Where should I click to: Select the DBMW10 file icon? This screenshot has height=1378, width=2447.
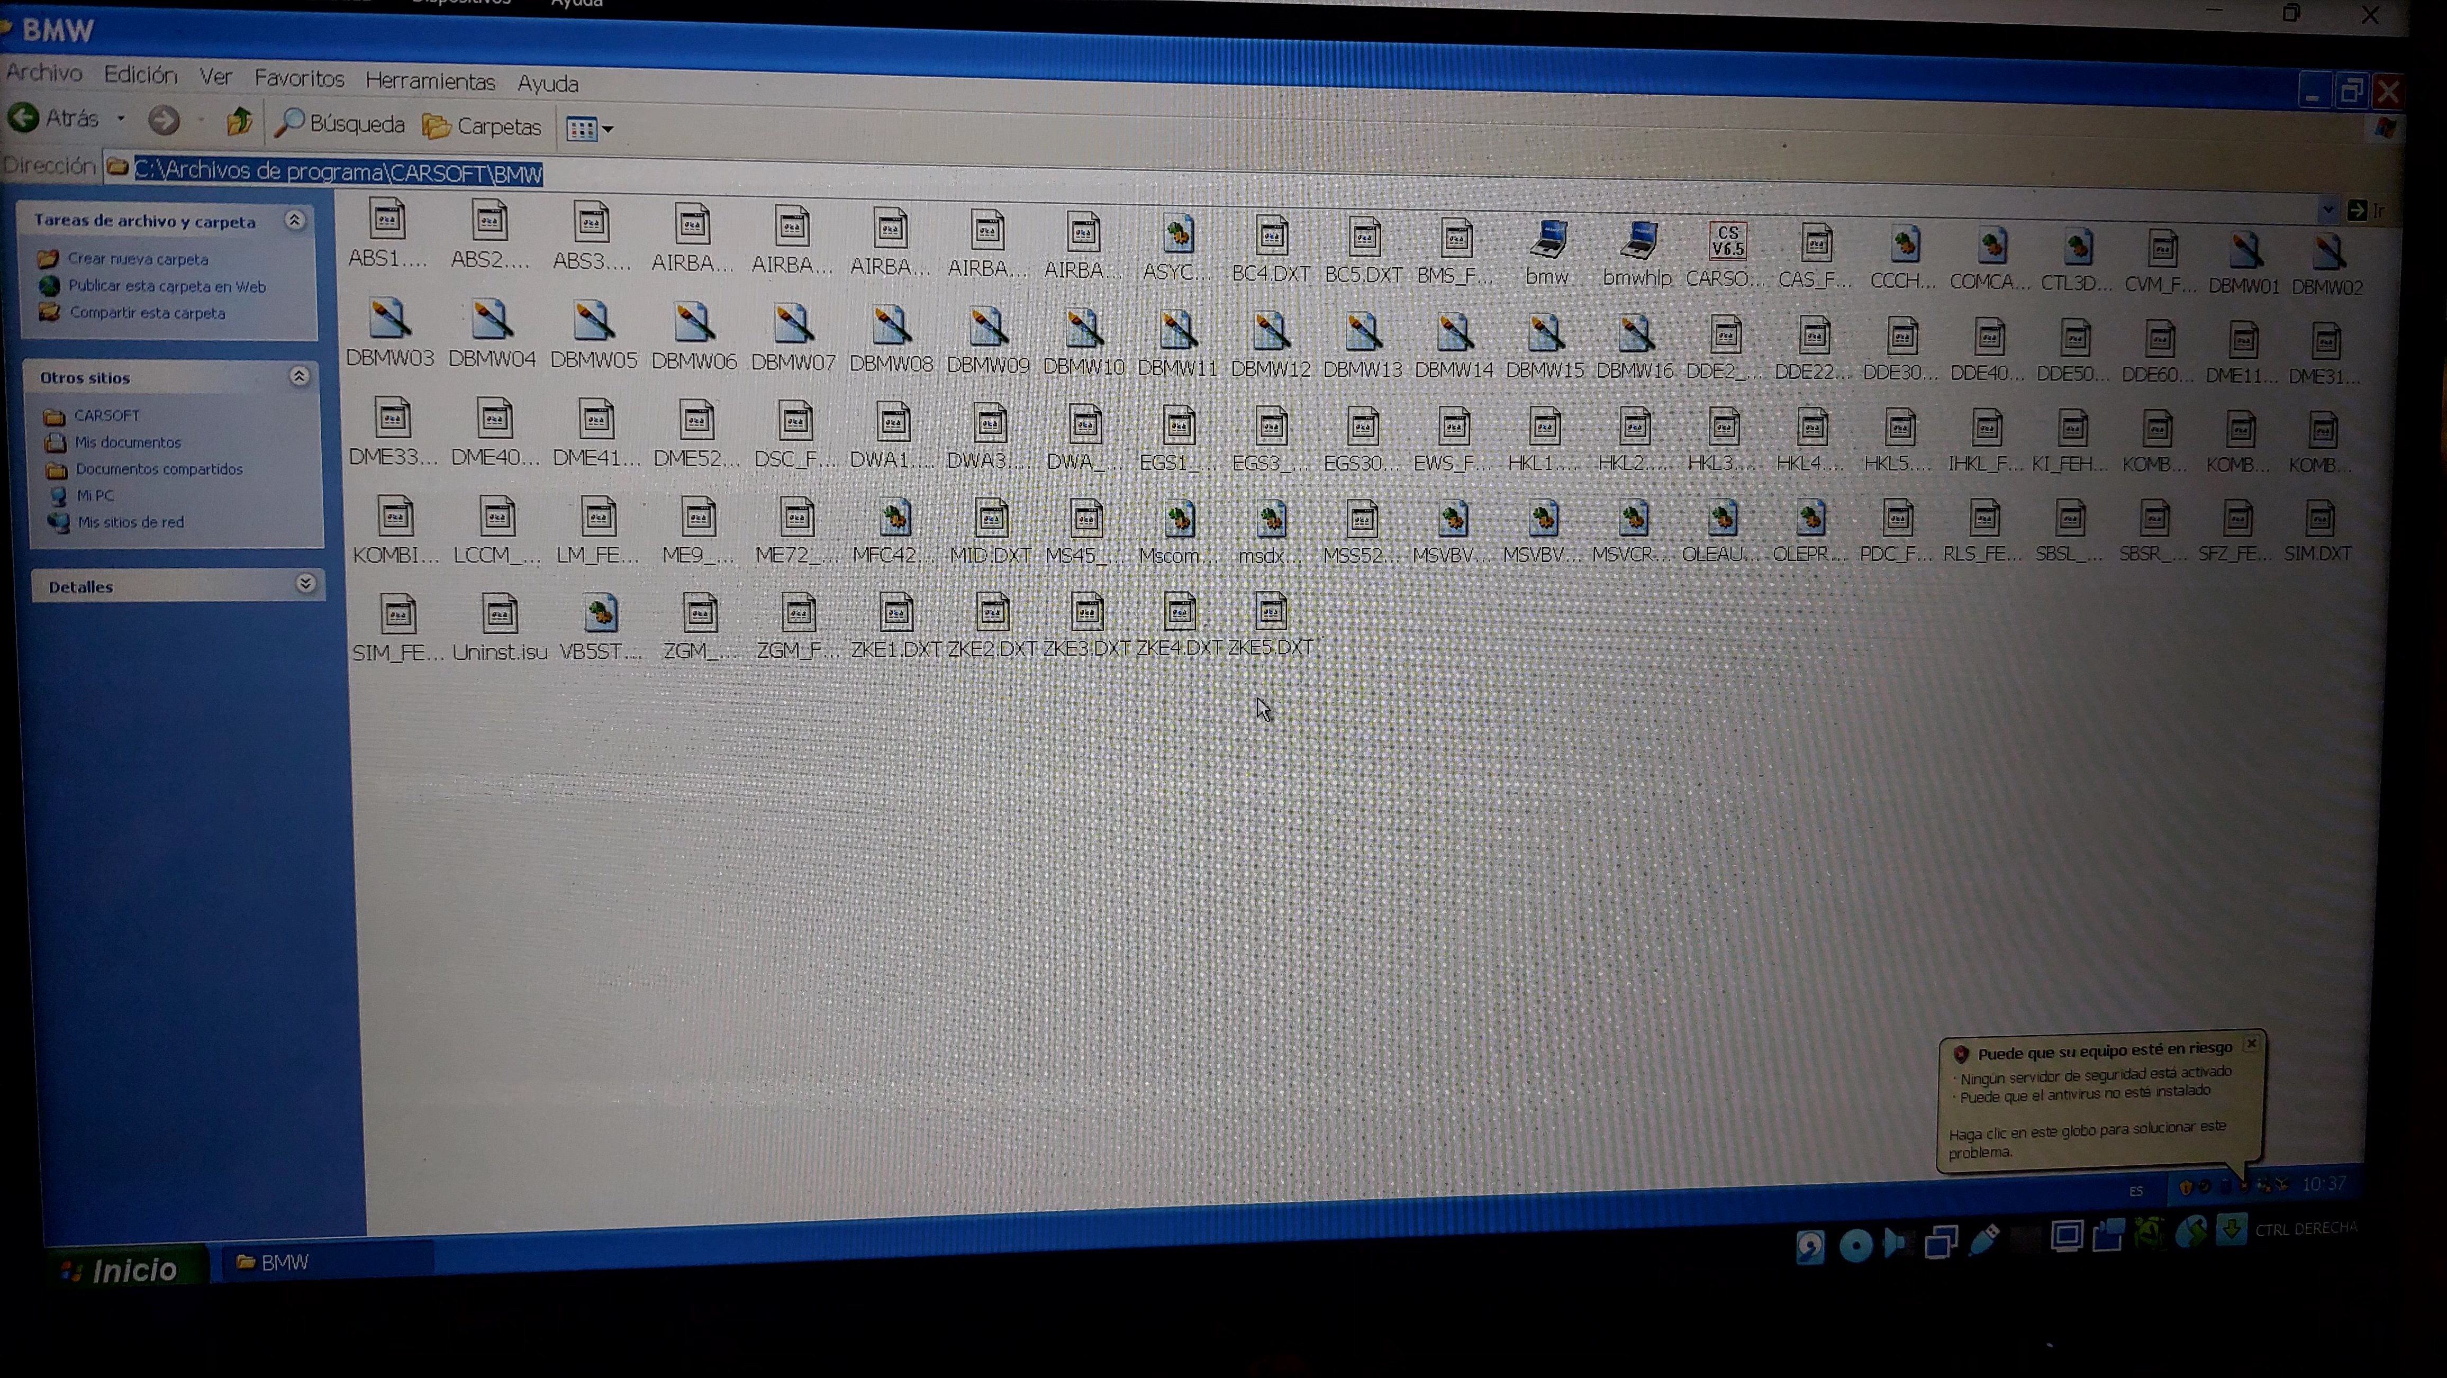coord(1083,342)
